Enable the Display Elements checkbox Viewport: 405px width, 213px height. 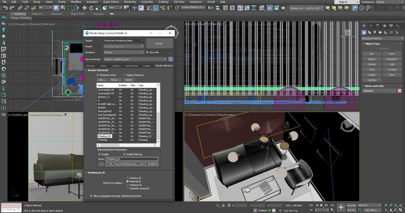pyautogui.click(x=123, y=75)
